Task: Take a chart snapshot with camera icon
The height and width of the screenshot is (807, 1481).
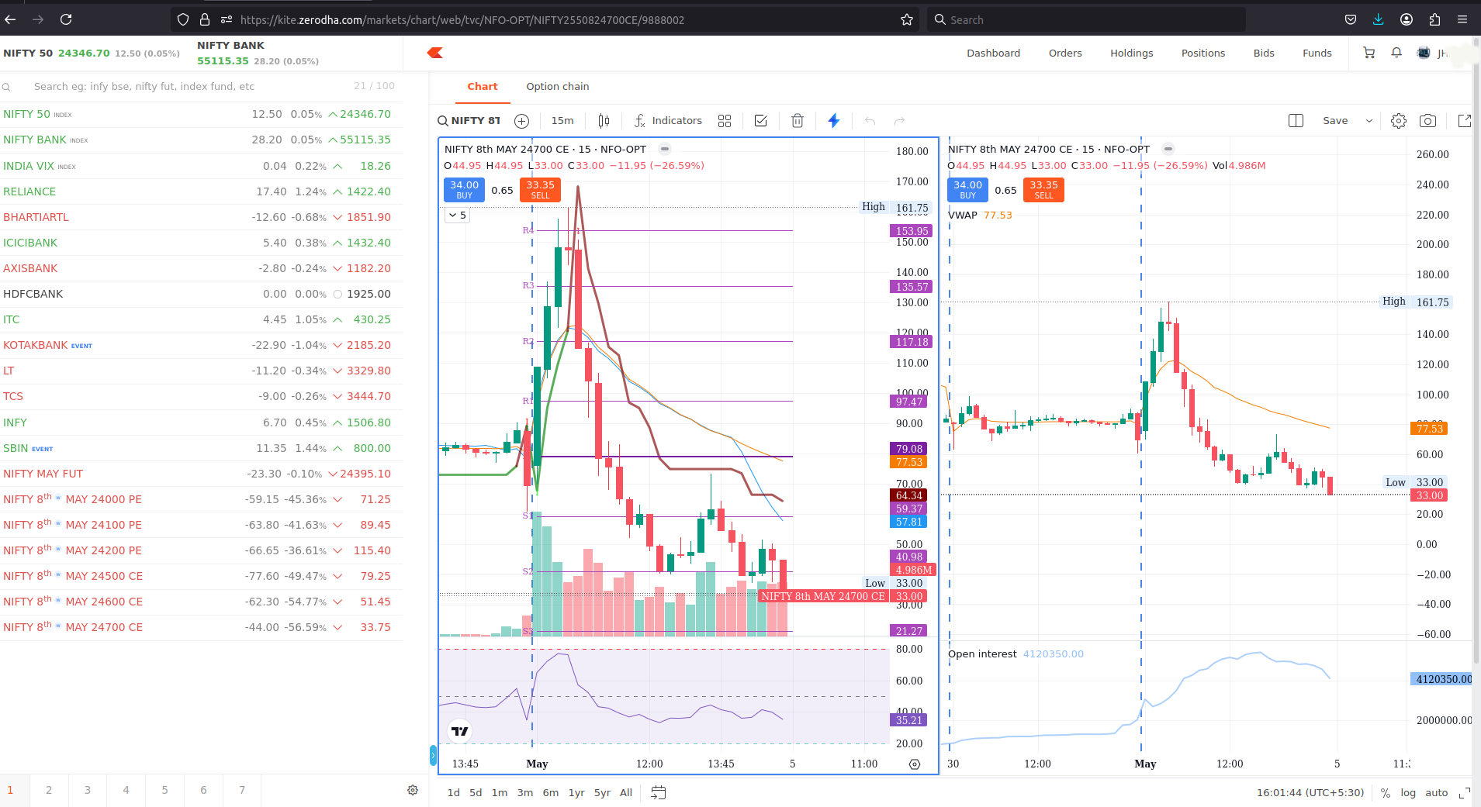Action: pyautogui.click(x=1427, y=121)
